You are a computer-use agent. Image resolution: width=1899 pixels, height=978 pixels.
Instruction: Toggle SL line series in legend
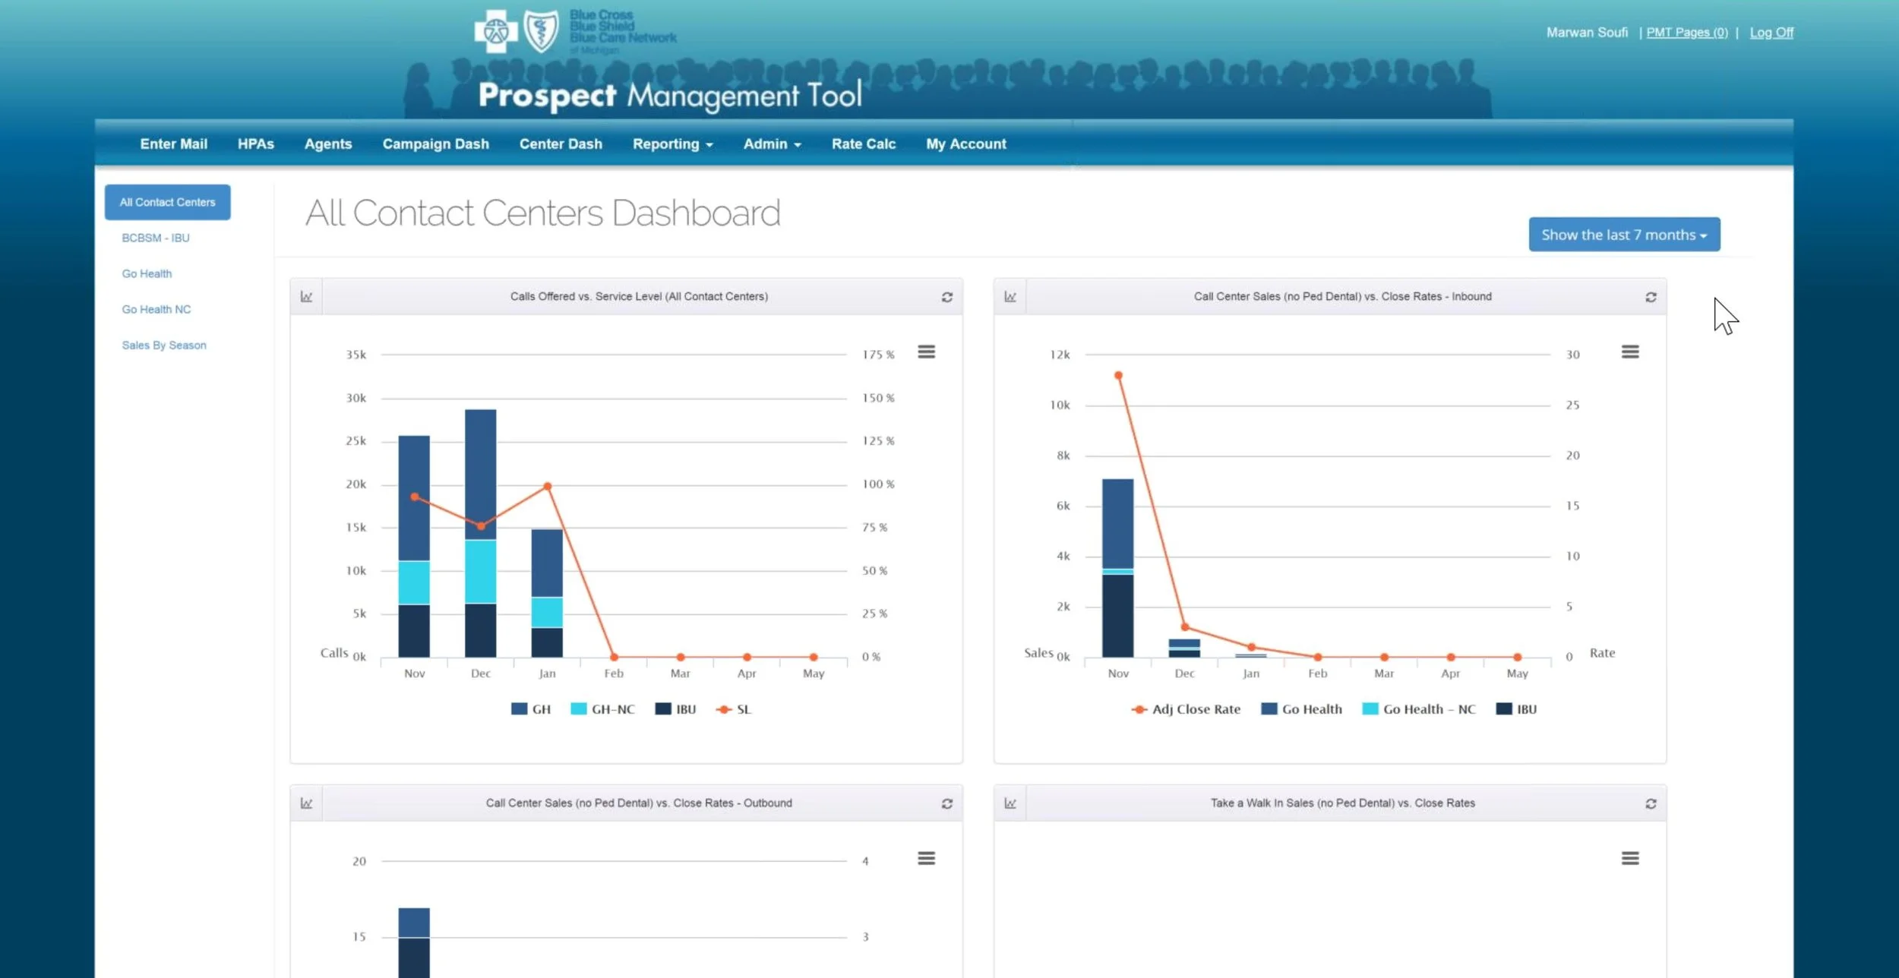[x=734, y=709]
